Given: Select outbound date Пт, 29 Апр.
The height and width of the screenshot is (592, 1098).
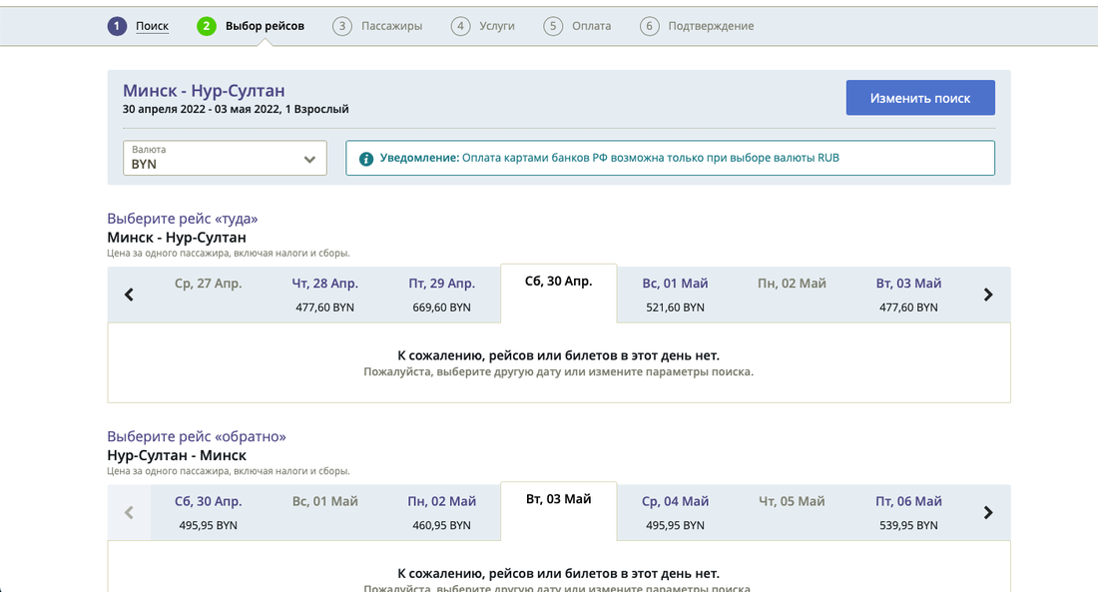Looking at the screenshot, I should coord(441,295).
